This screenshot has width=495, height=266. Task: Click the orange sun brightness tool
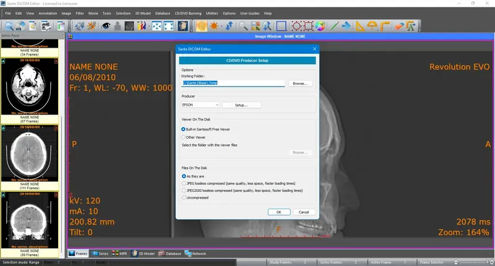coord(214,26)
